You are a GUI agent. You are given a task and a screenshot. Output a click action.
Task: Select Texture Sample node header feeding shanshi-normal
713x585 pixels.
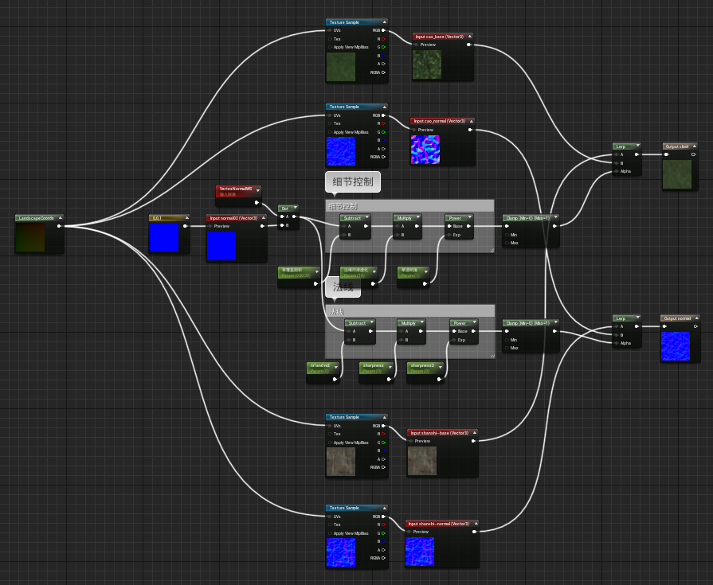[x=357, y=508]
